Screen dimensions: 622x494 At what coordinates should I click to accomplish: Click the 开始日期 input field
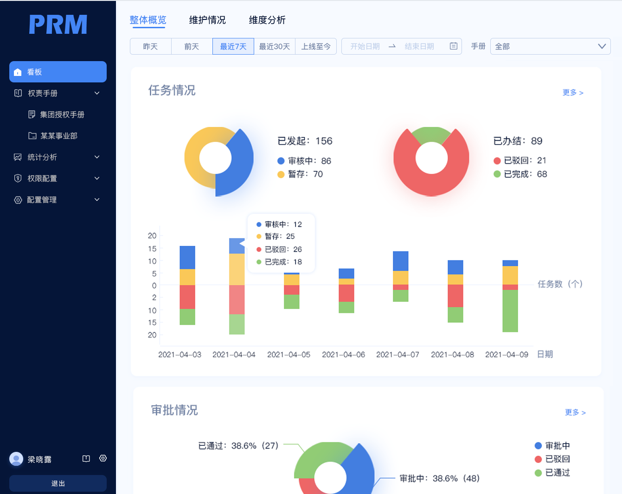[x=365, y=46]
